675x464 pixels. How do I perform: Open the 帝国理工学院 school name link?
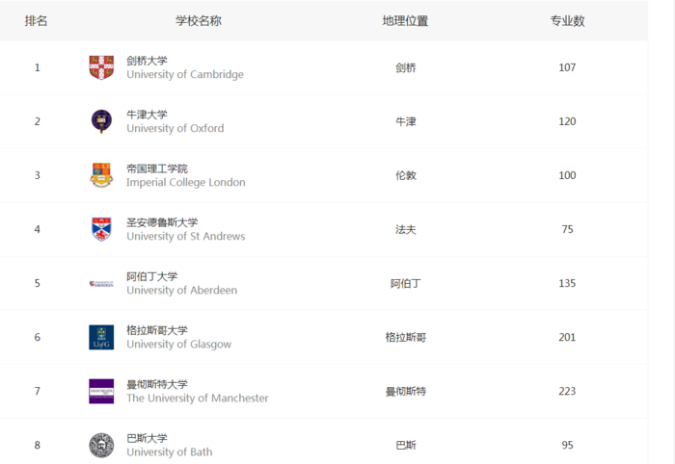point(157,168)
